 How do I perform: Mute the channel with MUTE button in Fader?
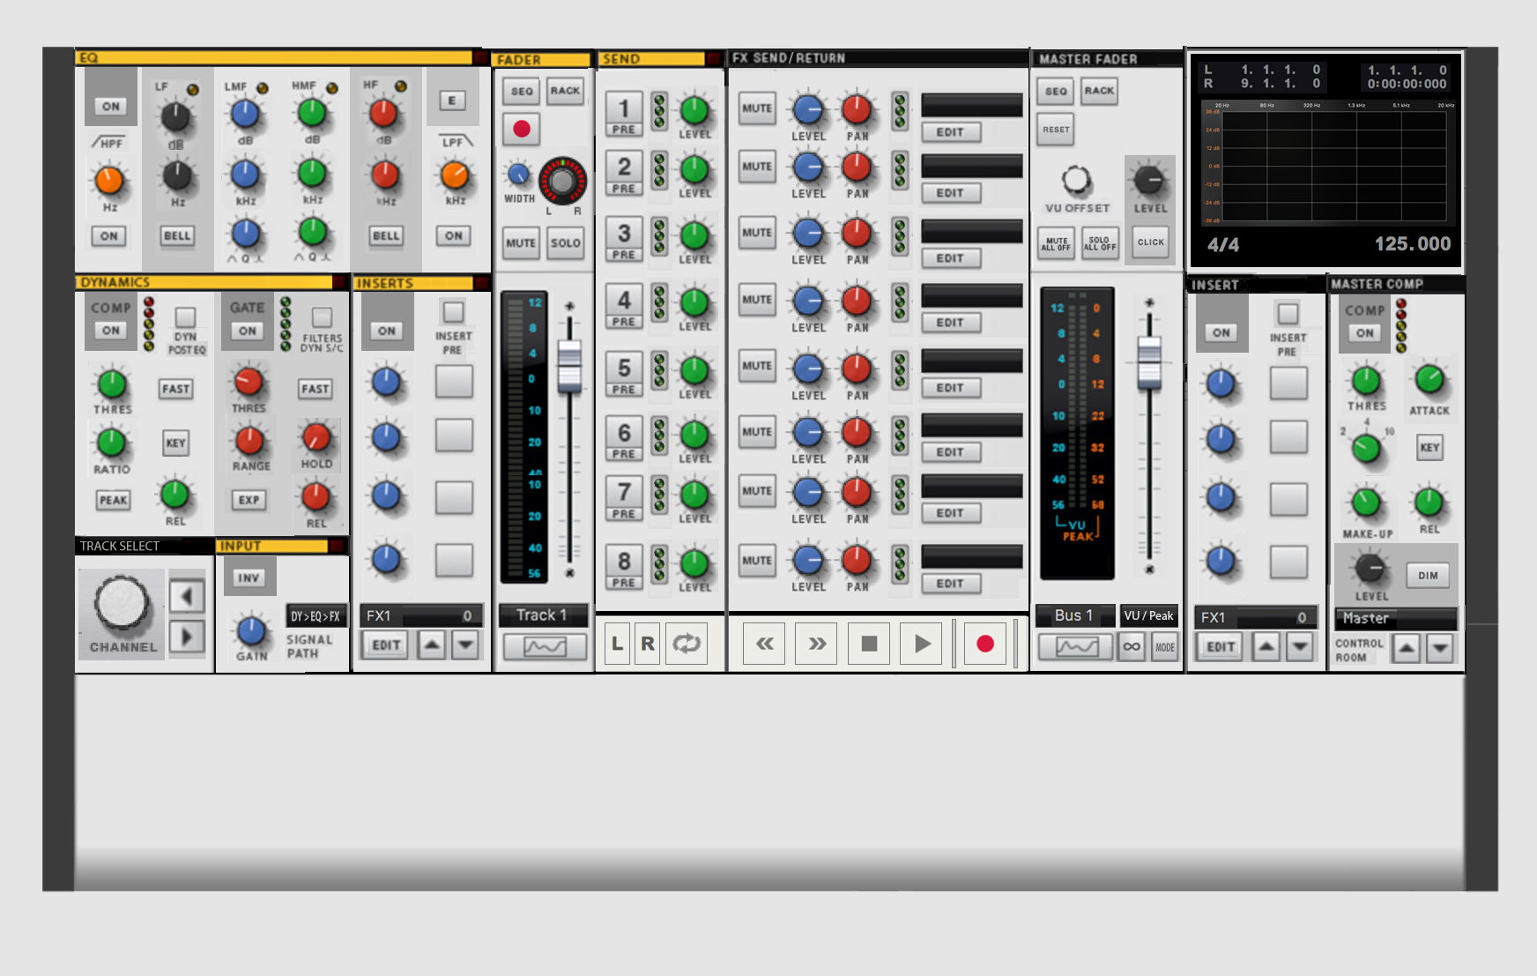(x=521, y=243)
